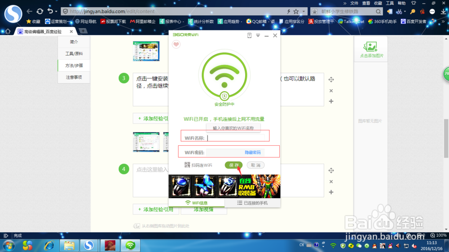Click the move handle for step 4
This screenshot has width=449, height=252.
331,170
